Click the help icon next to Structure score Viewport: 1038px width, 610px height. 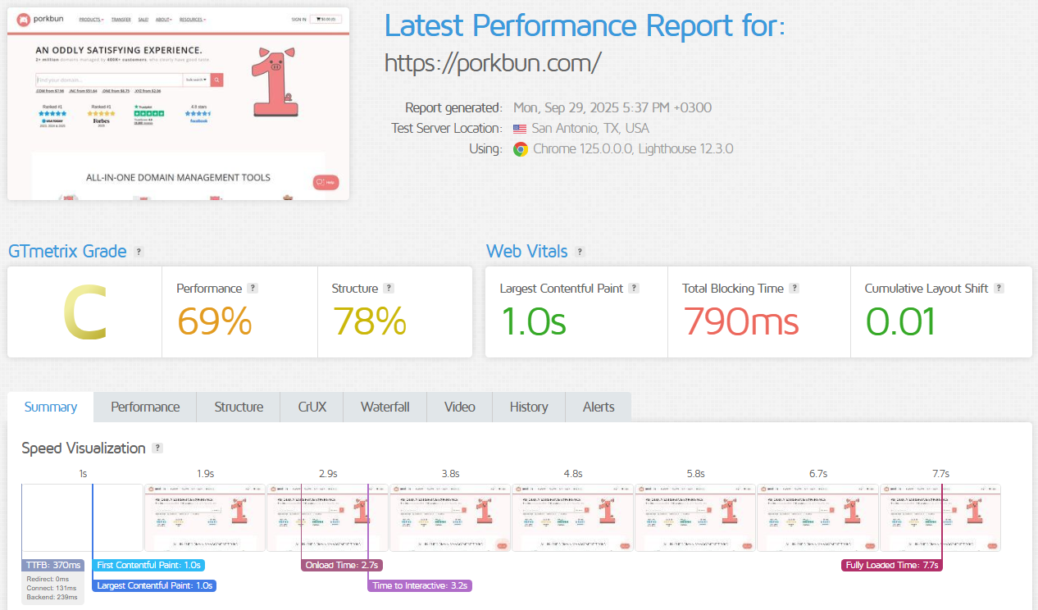(x=389, y=289)
